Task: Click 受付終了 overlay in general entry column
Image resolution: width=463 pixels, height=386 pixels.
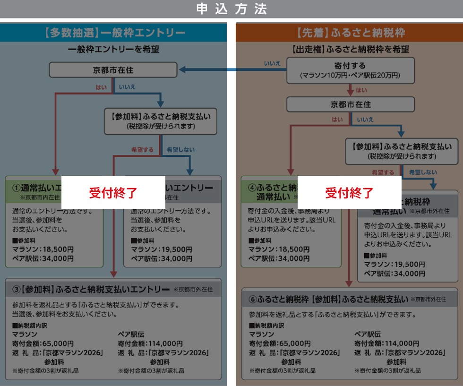Action: tap(113, 193)
